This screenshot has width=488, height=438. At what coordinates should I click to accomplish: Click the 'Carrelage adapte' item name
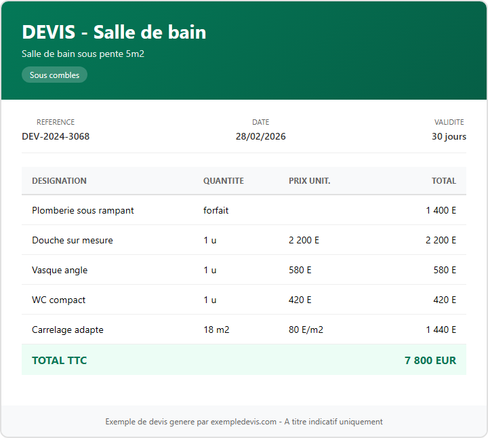(68, 330)
